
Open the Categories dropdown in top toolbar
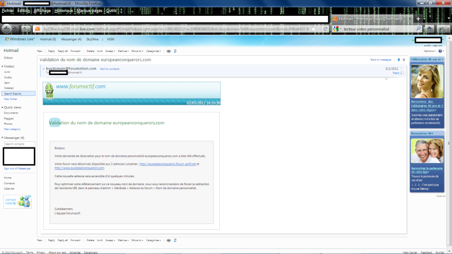153,51
